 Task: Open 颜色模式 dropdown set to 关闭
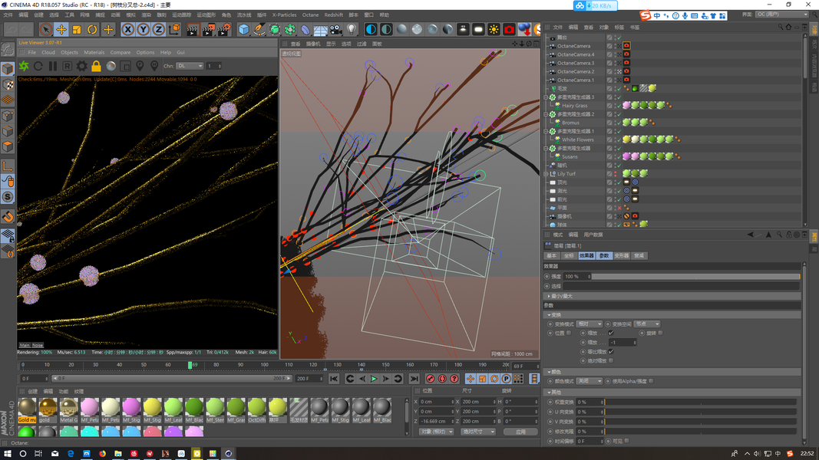[x=589, y=381]
